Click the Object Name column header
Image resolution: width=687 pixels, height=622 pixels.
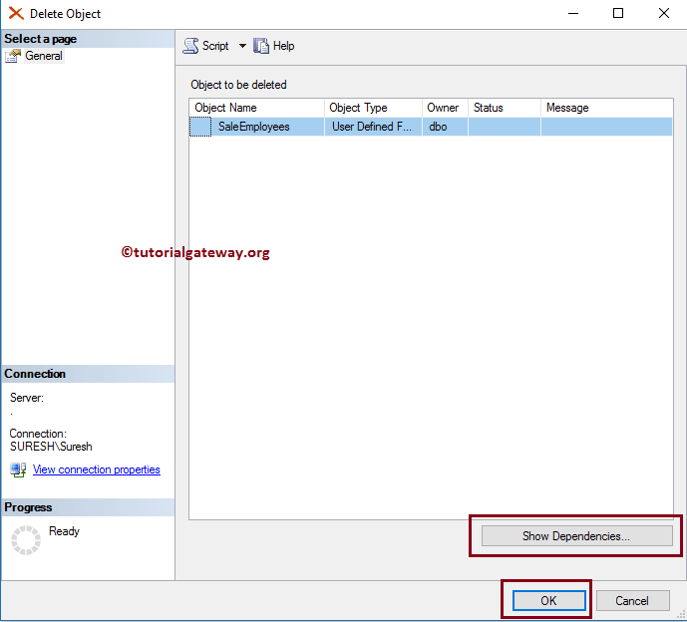(x=256, y=108)
